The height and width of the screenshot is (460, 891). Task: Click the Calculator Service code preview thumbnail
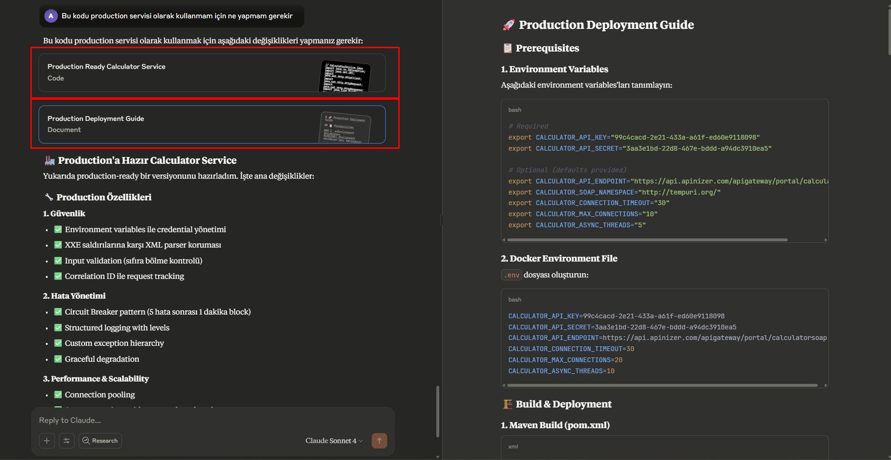coord(345,76)
